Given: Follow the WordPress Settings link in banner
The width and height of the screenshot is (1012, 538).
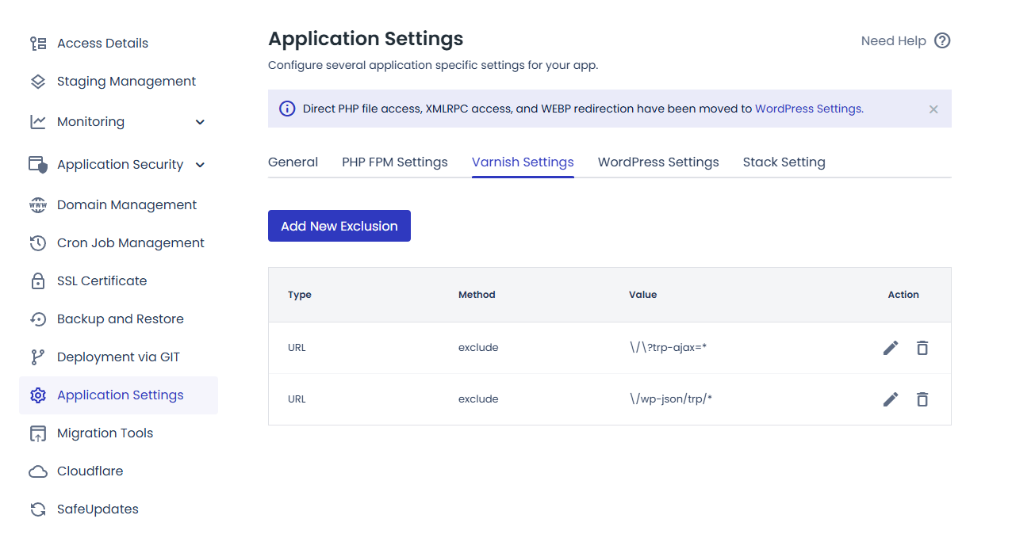Looking at the screenshot, I should tap(807, 109).
